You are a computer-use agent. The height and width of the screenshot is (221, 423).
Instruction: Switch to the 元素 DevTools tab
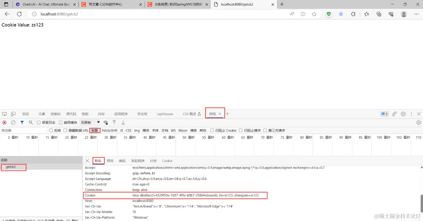pyautogui.click(x=42, y=114)
